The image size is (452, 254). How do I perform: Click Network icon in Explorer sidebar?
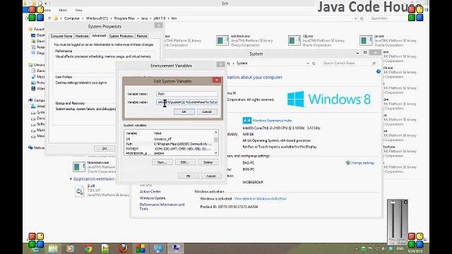[x=30, y=147]
